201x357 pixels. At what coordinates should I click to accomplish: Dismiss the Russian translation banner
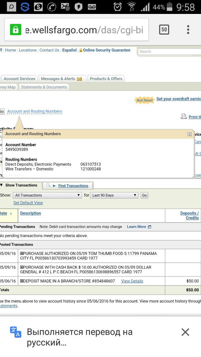pos(185,332)
